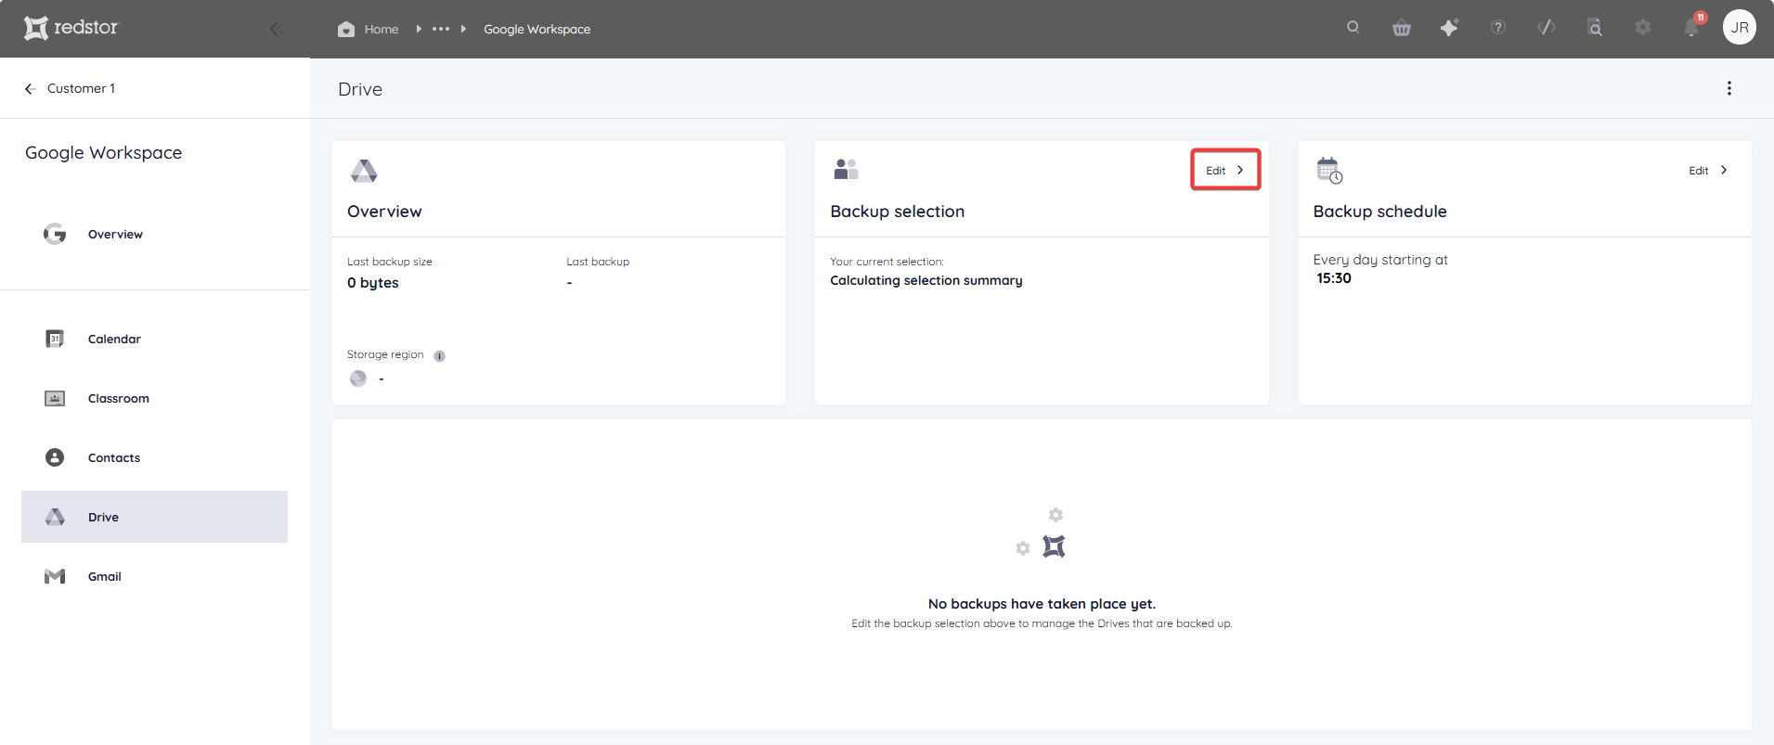
Task: Edit the Backup selection
Action: pyautogui.click(x=1225, y=170)
